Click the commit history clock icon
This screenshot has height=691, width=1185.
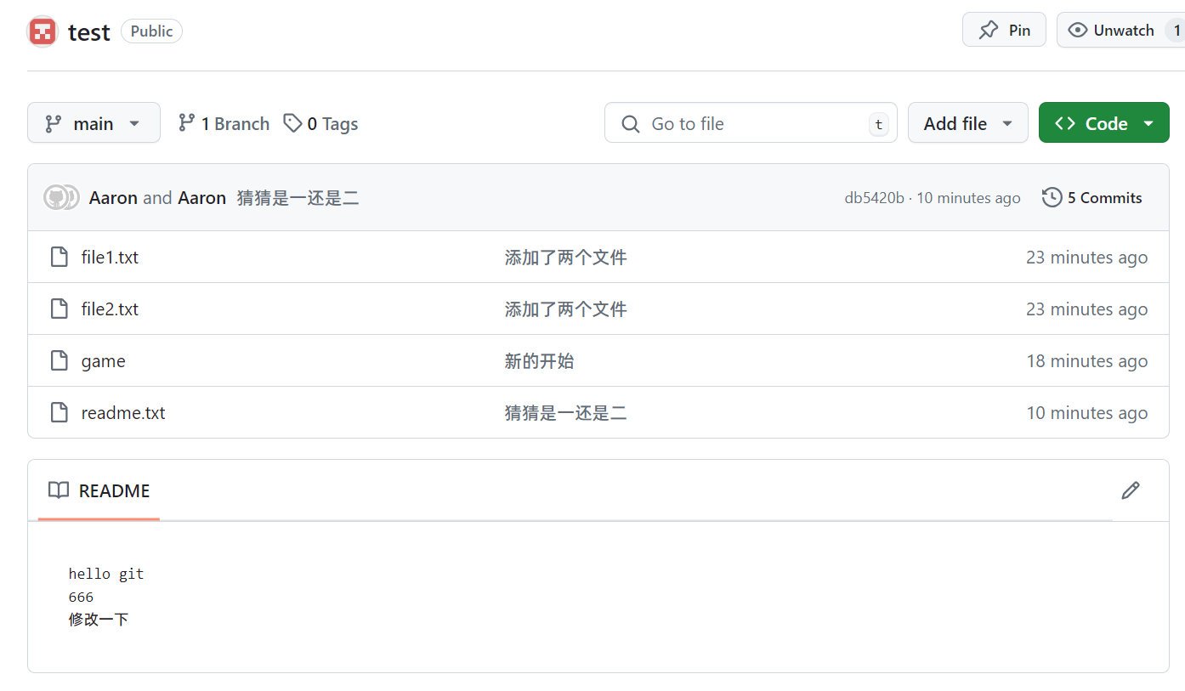[x=1052, y=197]
